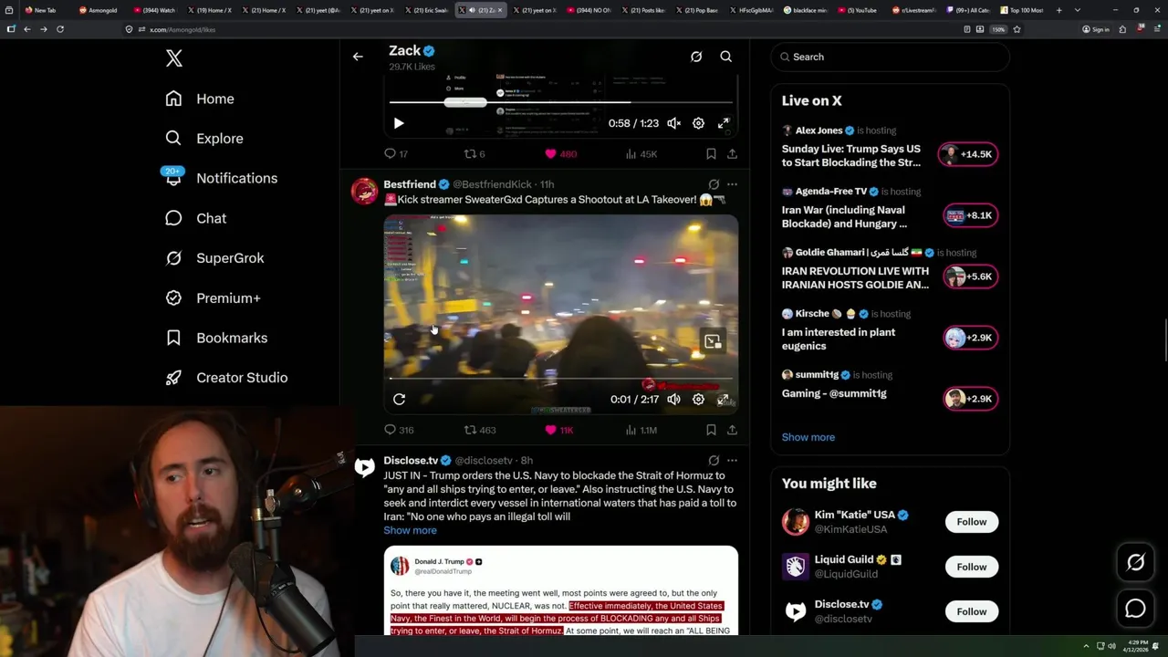Play the top video at 0:58
This screenshot has height=657, width=1168.
pos(399,123)
